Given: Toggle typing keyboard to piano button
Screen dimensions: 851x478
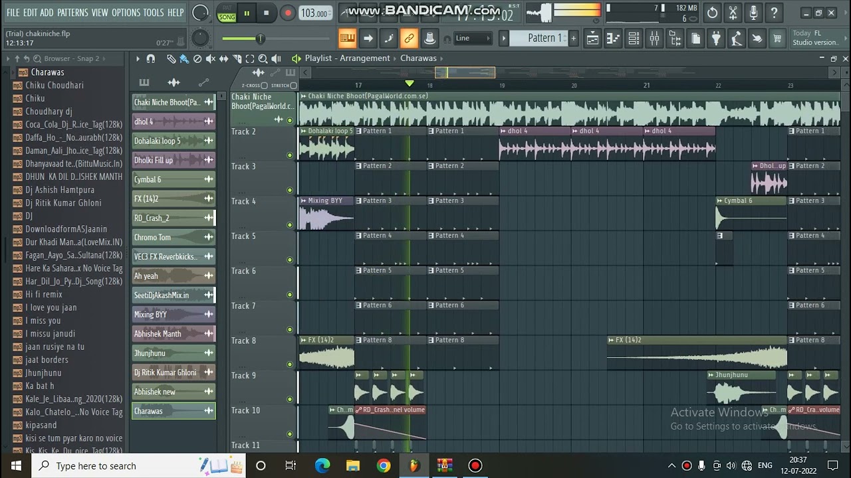Looking at the screenshot, I should pos(347,39).
